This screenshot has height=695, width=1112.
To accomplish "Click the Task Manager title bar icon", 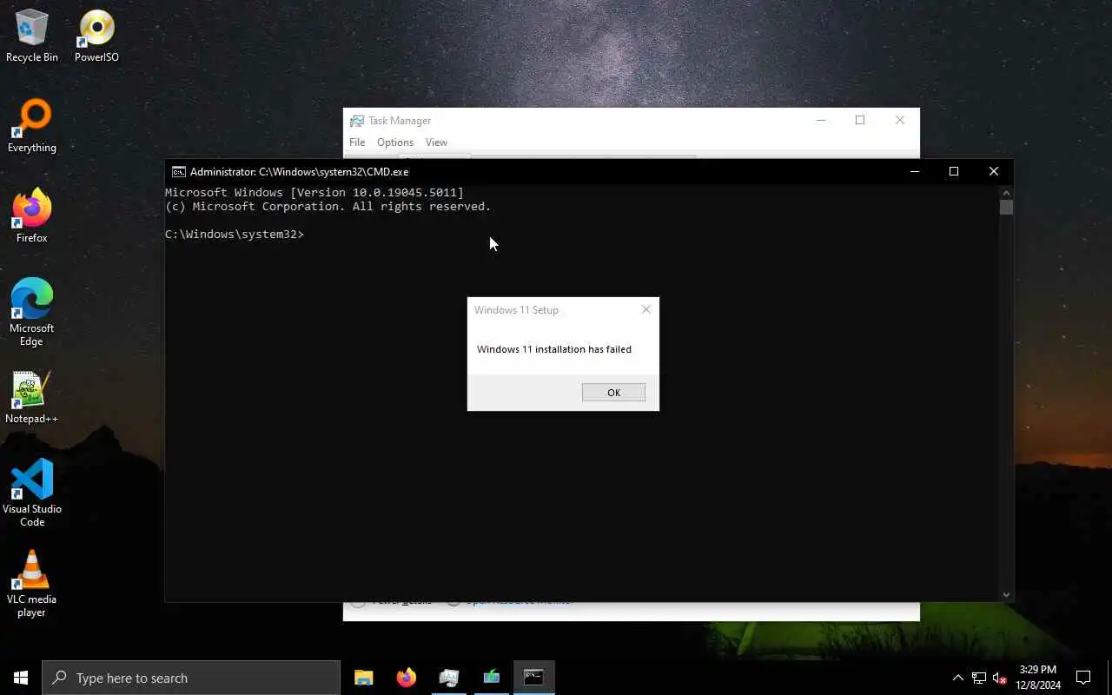I will coord(356,121).
